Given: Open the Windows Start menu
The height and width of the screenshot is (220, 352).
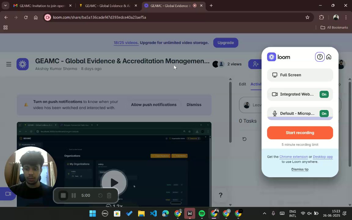Looking at the screenshot, I should [93, 213].
